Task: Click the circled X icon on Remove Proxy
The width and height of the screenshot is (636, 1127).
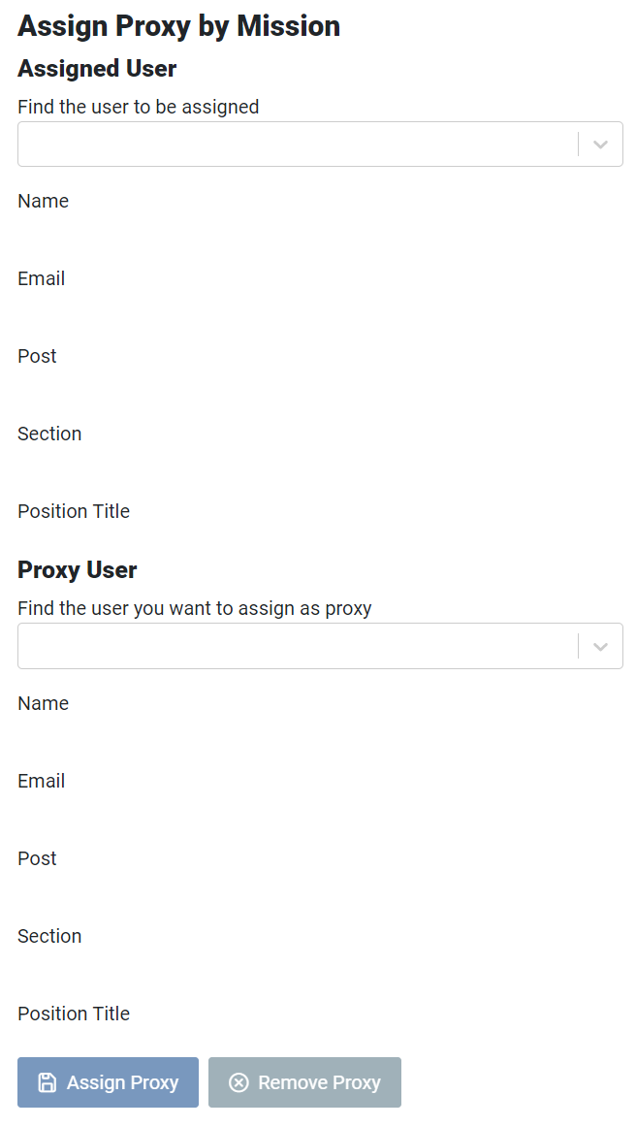Action: tap(238, 1082)
